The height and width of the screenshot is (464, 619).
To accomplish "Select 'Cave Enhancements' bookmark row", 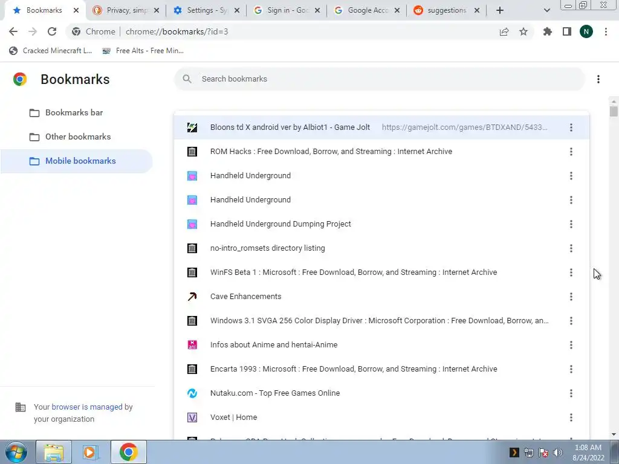I will point(381,296).
